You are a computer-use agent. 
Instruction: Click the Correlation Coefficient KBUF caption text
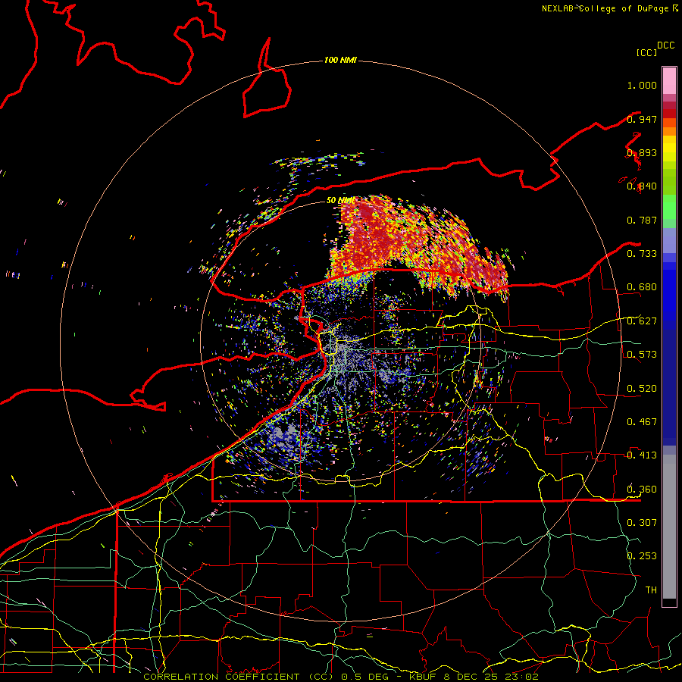(341, 677)
